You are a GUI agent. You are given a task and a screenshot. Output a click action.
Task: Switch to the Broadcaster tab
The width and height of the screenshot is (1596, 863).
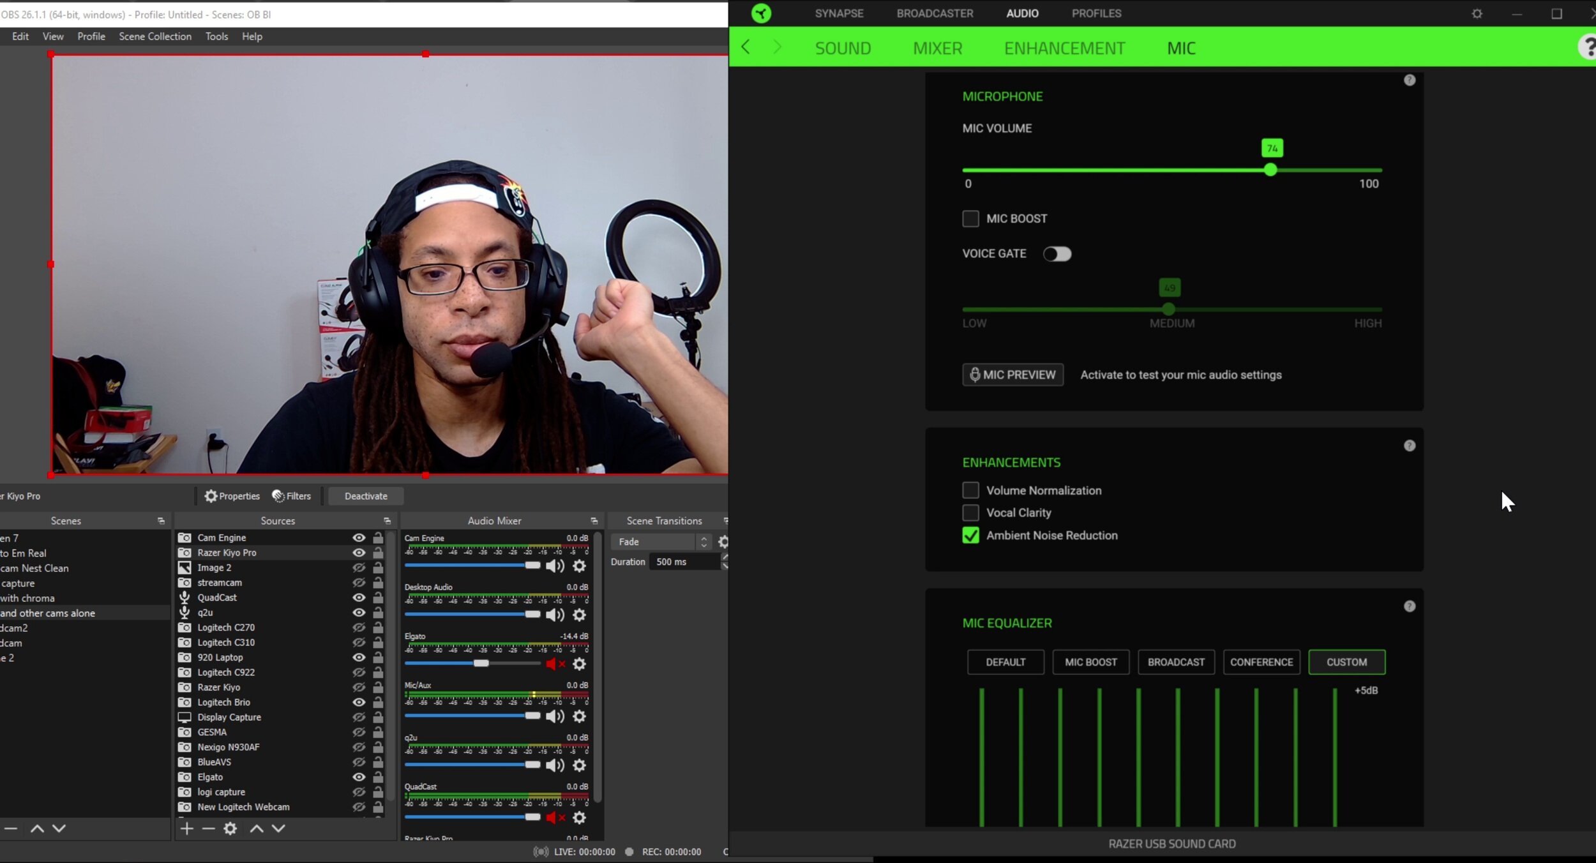935,13
